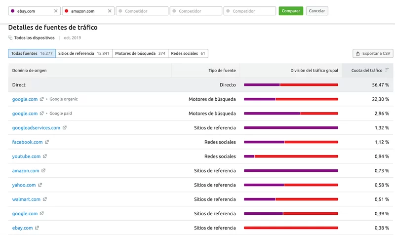The height and width of the screenshot is (235, 395).
Task: Open external link icon next to amazon.com row
Action: click(43, 170)
